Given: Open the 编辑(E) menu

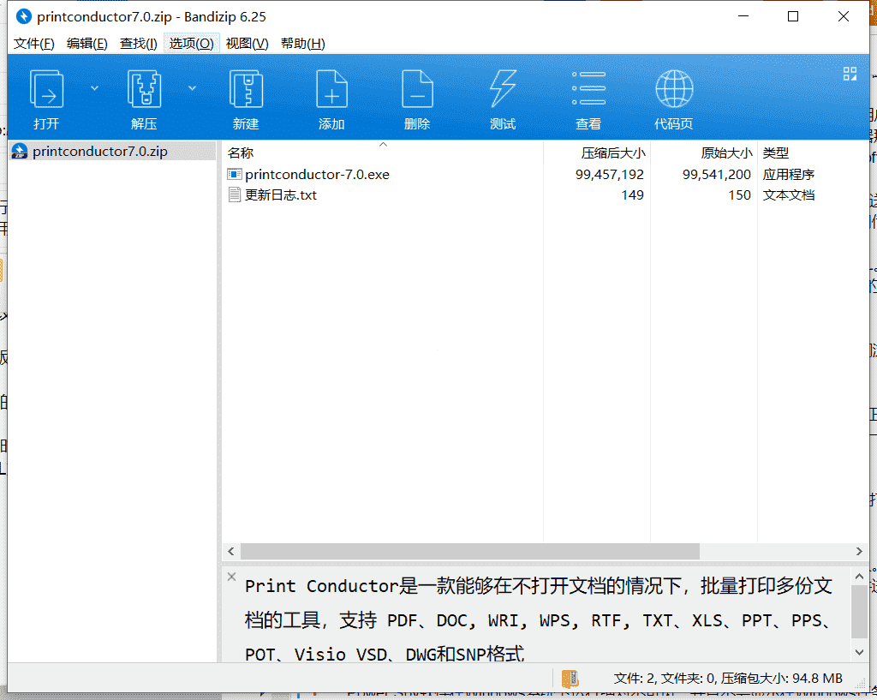Looking at the screenshot, I should 87,44.
